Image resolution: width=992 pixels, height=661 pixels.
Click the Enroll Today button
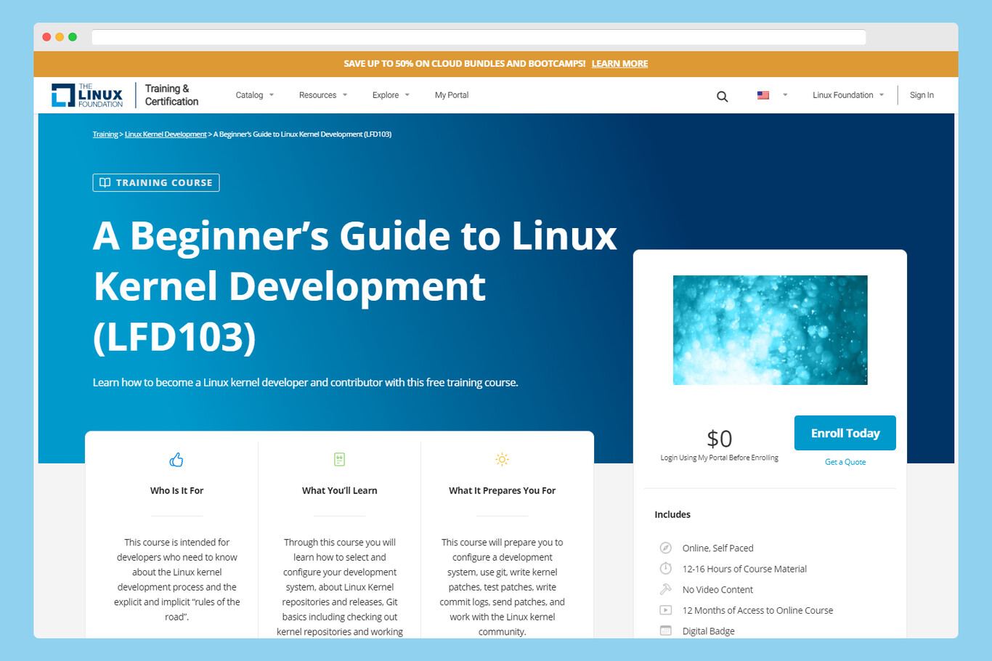point(845,432)
